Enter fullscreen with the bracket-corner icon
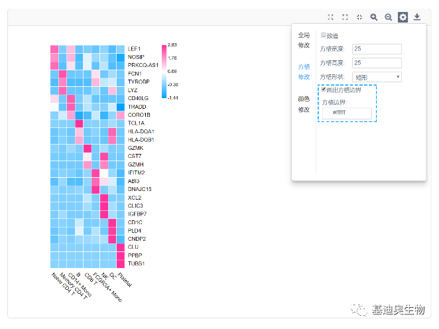Image resolution: width=439 pixels, height=329 pixels. point(345,17)
